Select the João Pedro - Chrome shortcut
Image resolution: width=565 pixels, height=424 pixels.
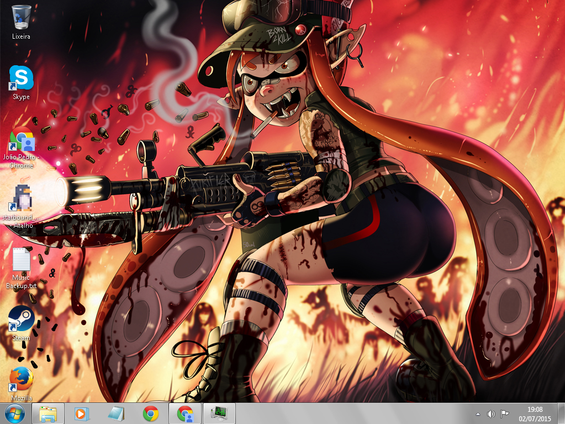[21, 138]
